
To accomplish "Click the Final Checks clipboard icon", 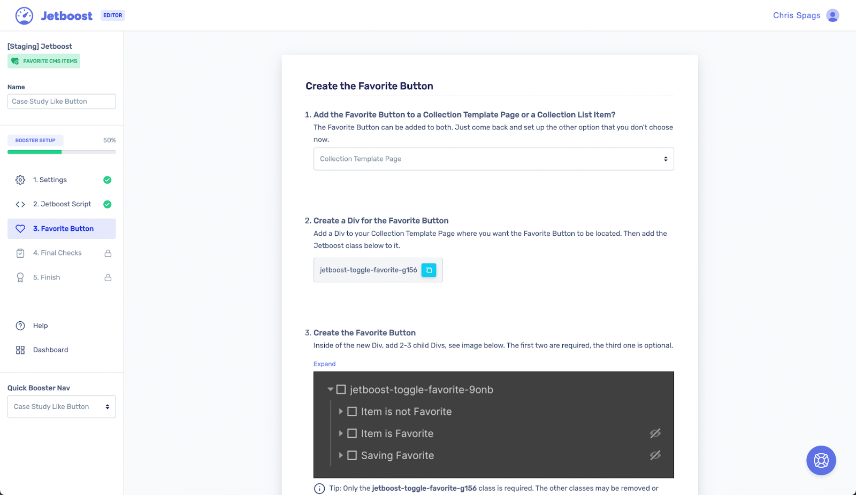I will coord(20,253).
